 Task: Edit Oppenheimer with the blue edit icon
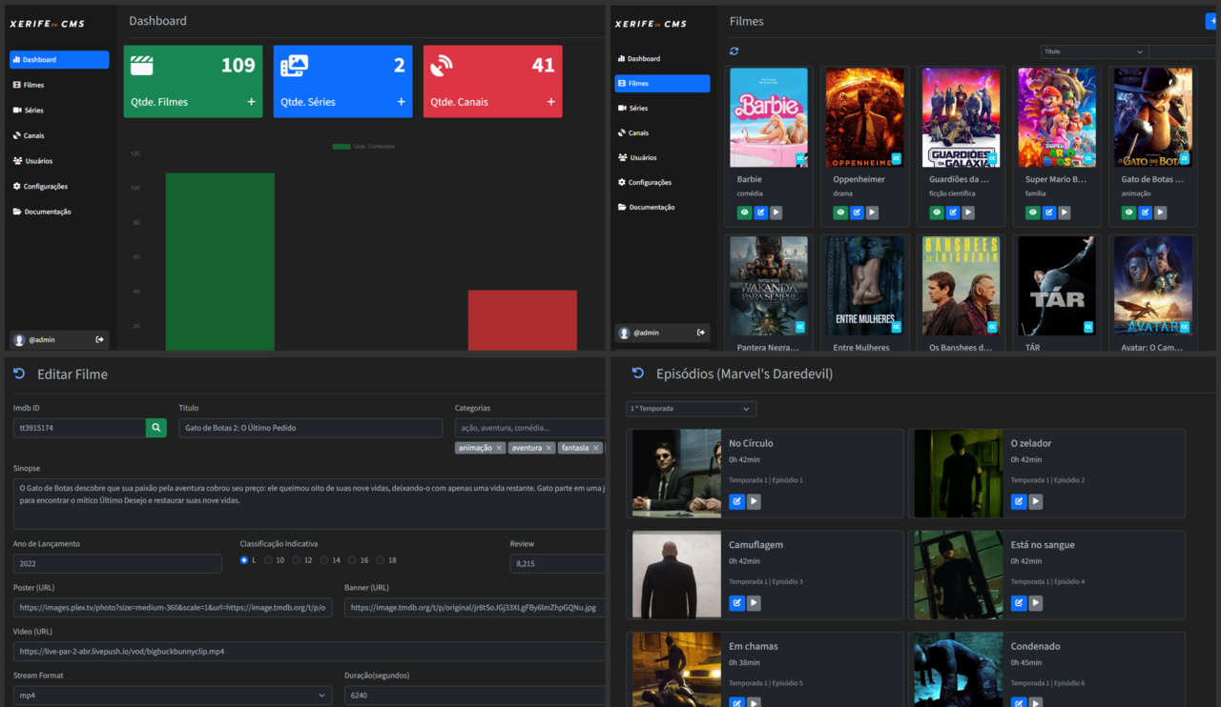pos(856,212)
